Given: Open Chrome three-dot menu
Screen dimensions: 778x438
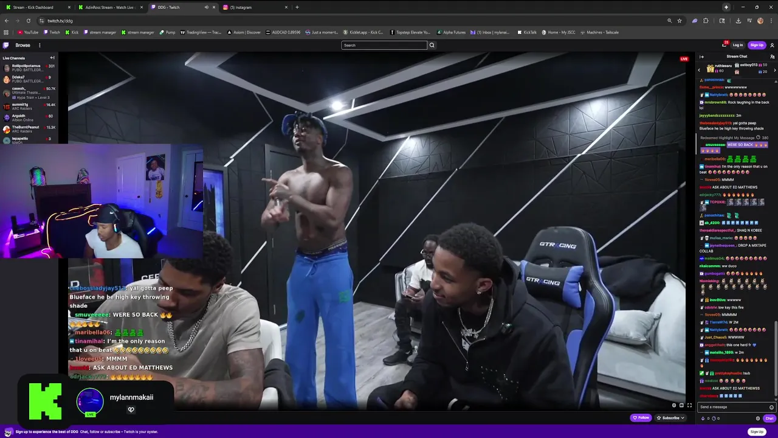Looking at the screenshot, I should [x=771, y=21].
